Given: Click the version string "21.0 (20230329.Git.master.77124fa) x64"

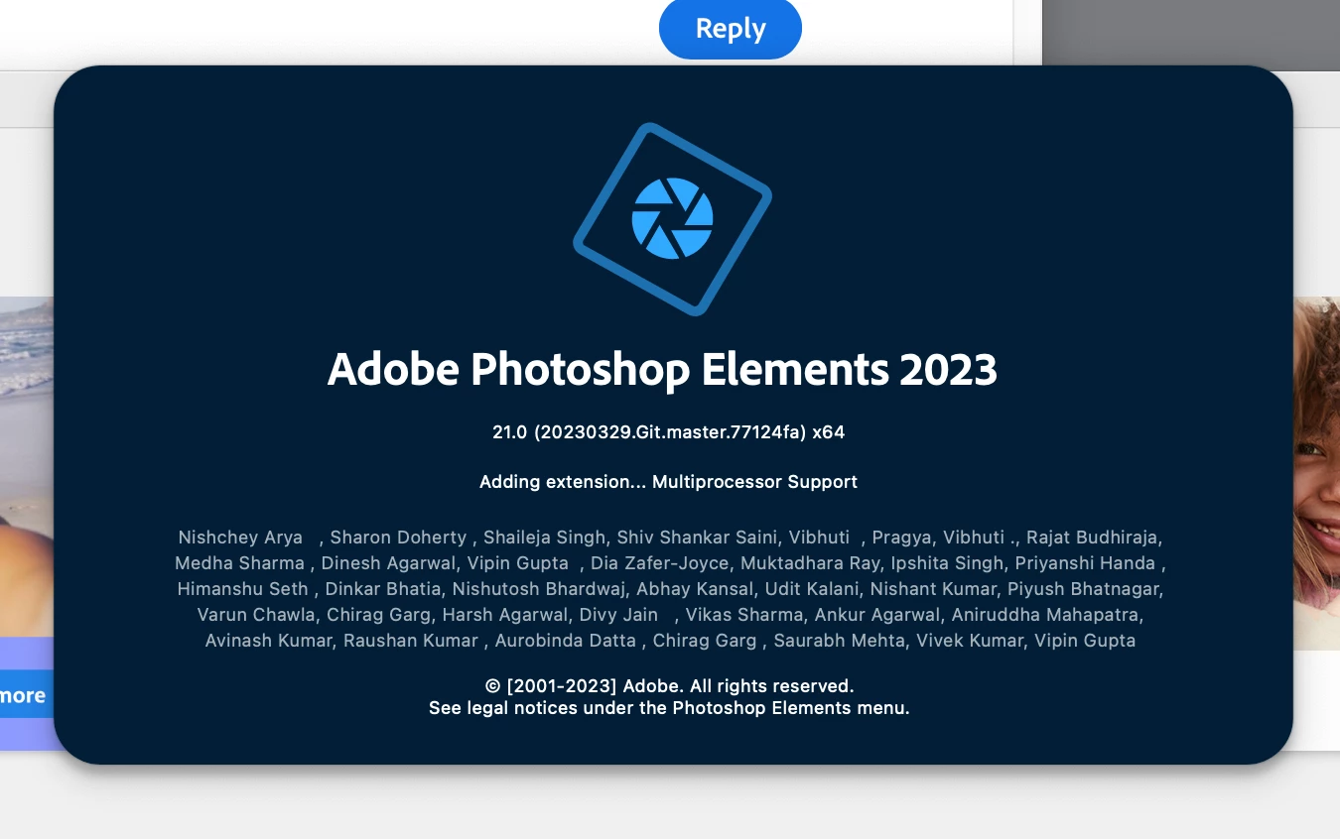Looking at the screenshot, I should pos(669,432).
